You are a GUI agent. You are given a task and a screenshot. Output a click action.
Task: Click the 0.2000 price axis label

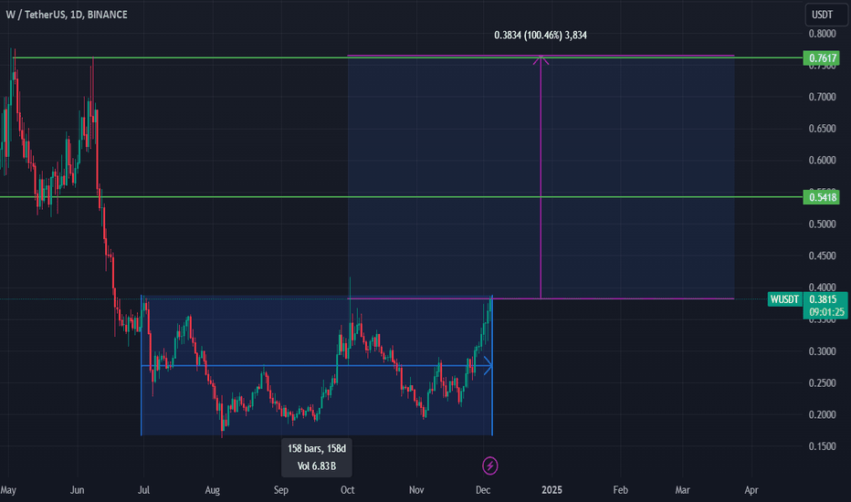tap(822, 414)
